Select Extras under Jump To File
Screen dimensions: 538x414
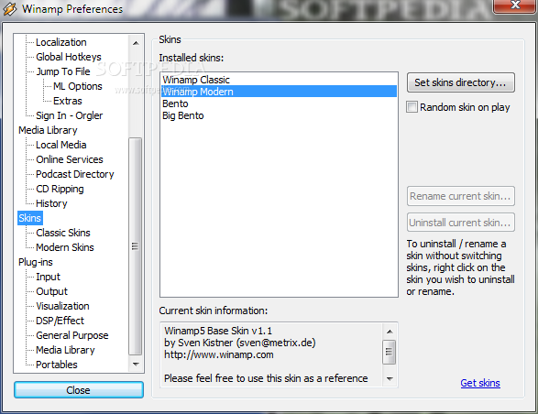point(68,101)
